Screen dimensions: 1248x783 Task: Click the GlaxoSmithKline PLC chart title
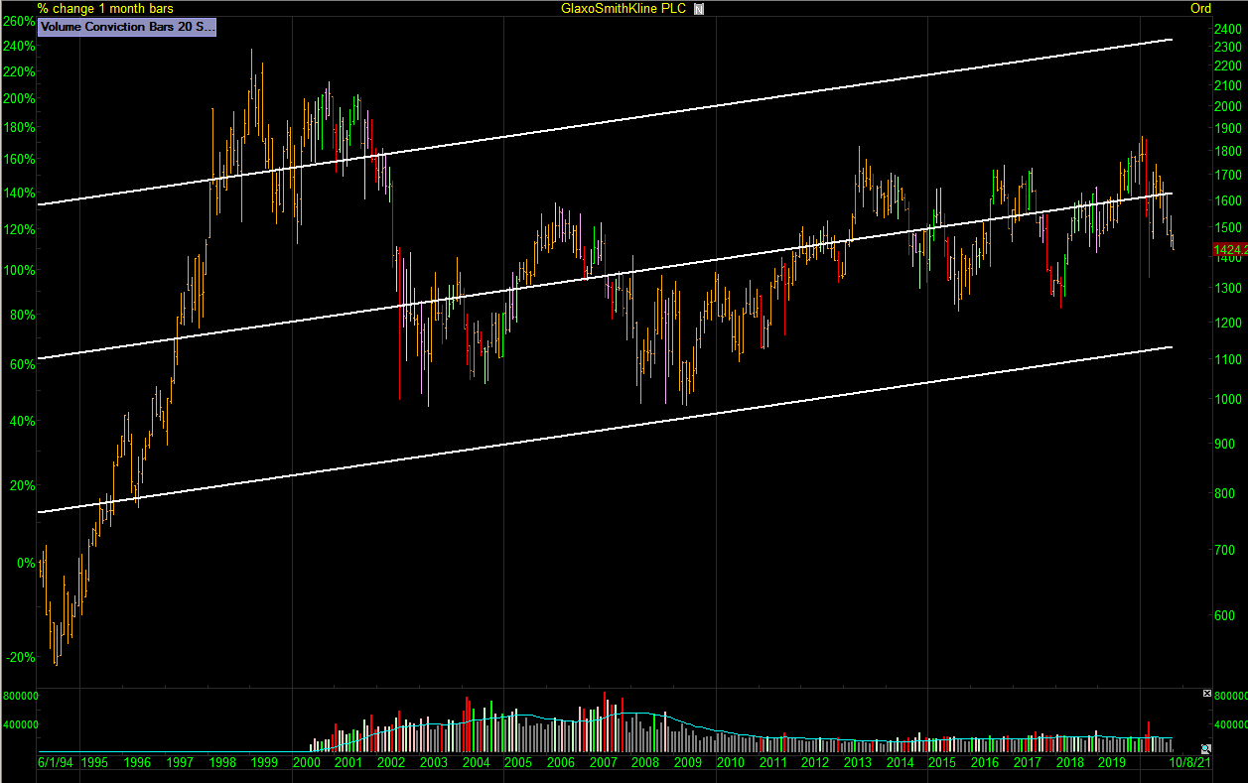pyautogui.click(x=624, y=9)
